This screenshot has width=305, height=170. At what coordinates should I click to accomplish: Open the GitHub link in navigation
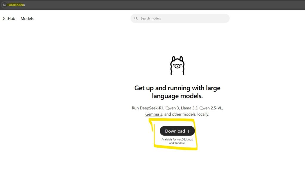pyautogui.click(x=9, y=18)
